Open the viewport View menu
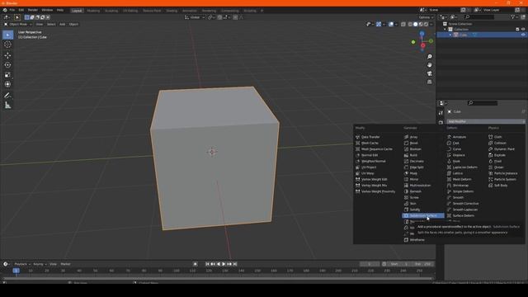The height and width of the screenshot is (297, 528). pos(40,24)
